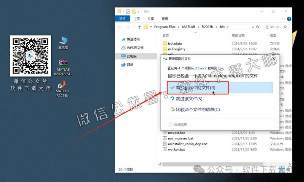Click inside the 在bin中 search box

click(x=275, y=27)
